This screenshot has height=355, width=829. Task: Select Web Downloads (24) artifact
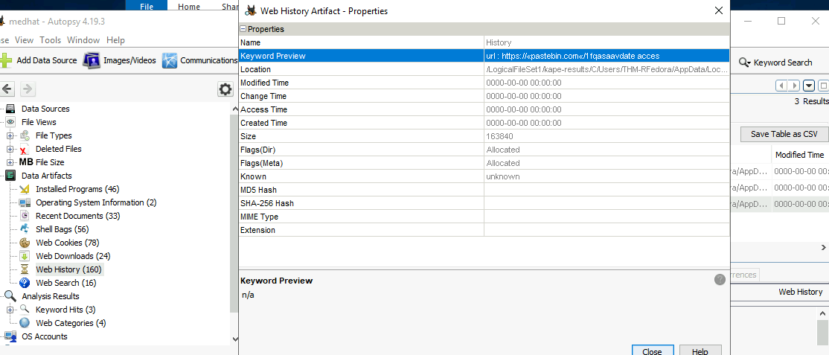click(72, 256)
